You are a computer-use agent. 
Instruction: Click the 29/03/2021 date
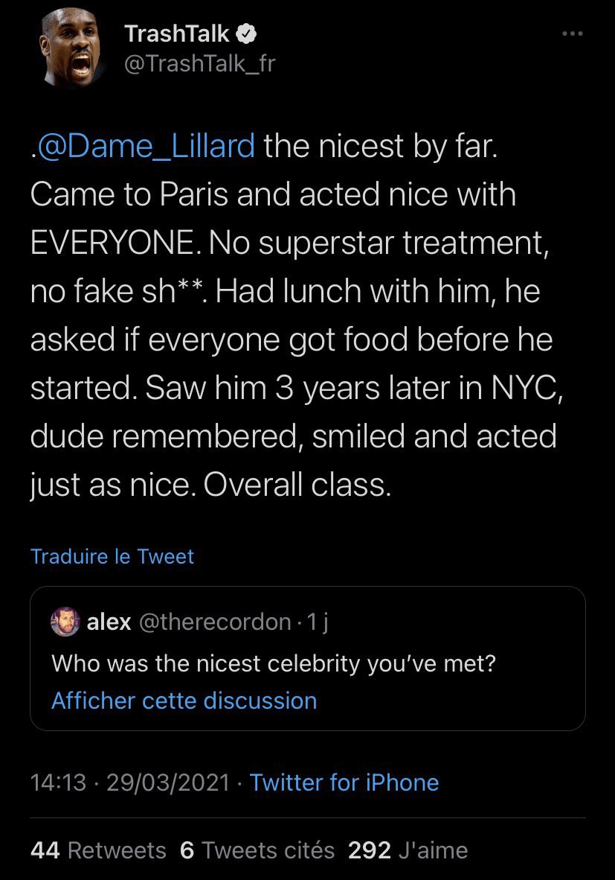(x=168, y=782)
